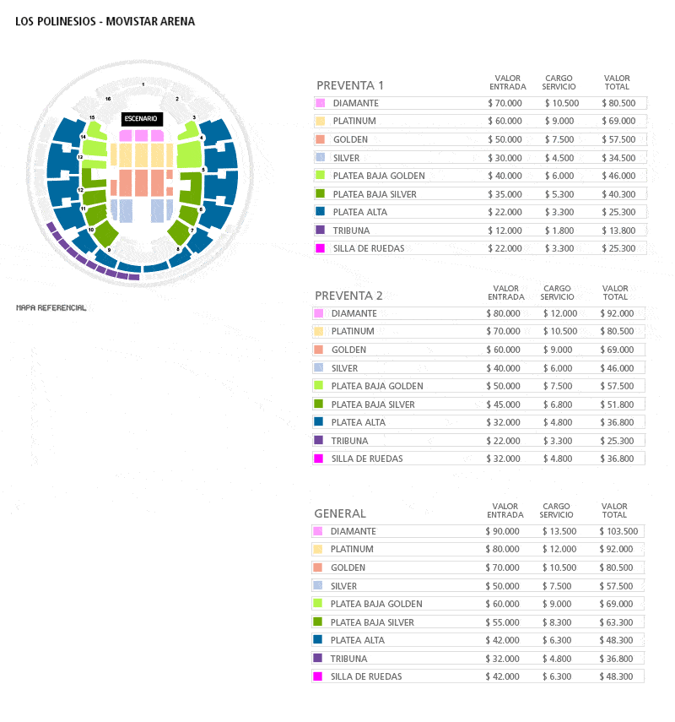675x722 pixels.
Task: Select the PREVENTA 2 section heading
Action: [x=348, y=296]
